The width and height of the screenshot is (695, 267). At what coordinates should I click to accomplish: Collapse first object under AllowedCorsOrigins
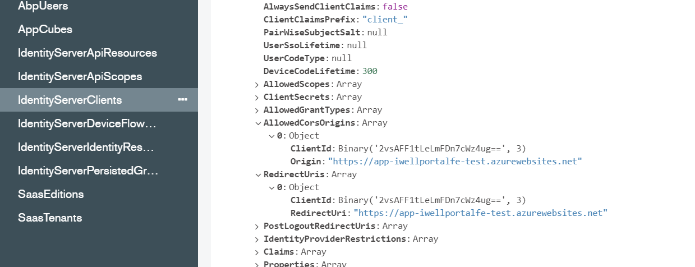[x=271, y=136]
